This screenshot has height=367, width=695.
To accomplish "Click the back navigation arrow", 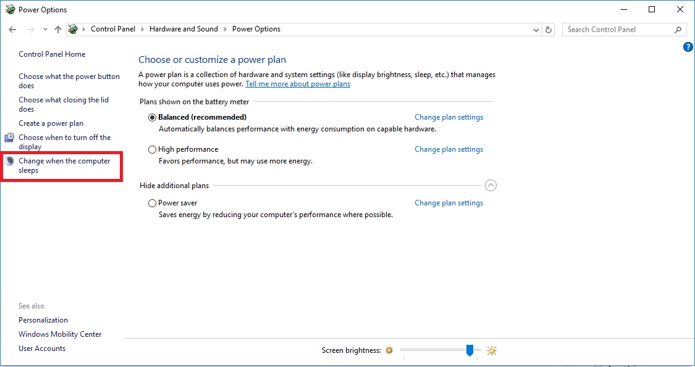I will (x=12, y=30).
